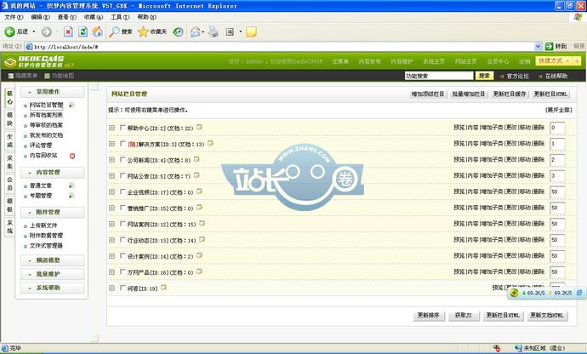Click the red X Stop icon in IE toolbar
The width and height of the screenshot is (587, 354).
coord(68,31)
